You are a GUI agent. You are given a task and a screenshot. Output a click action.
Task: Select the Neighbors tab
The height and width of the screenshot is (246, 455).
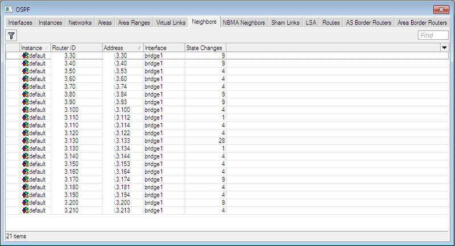(204, 22)
